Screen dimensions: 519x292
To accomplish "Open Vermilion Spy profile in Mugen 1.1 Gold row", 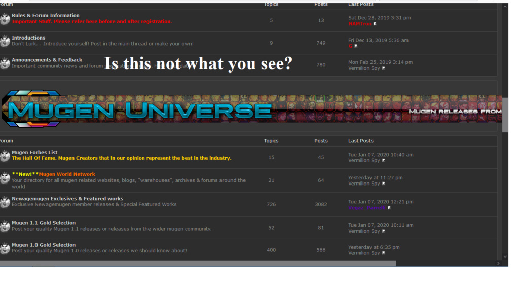I will tap(364, 231).
